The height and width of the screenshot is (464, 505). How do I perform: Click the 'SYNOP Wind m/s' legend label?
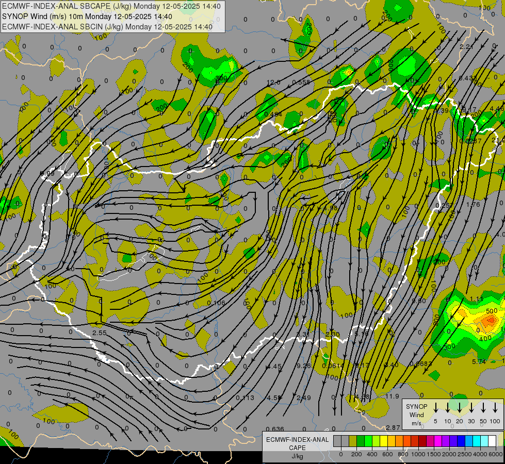416,415
